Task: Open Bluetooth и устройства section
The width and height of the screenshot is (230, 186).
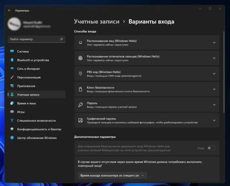Action: click(x=37, y=60)
